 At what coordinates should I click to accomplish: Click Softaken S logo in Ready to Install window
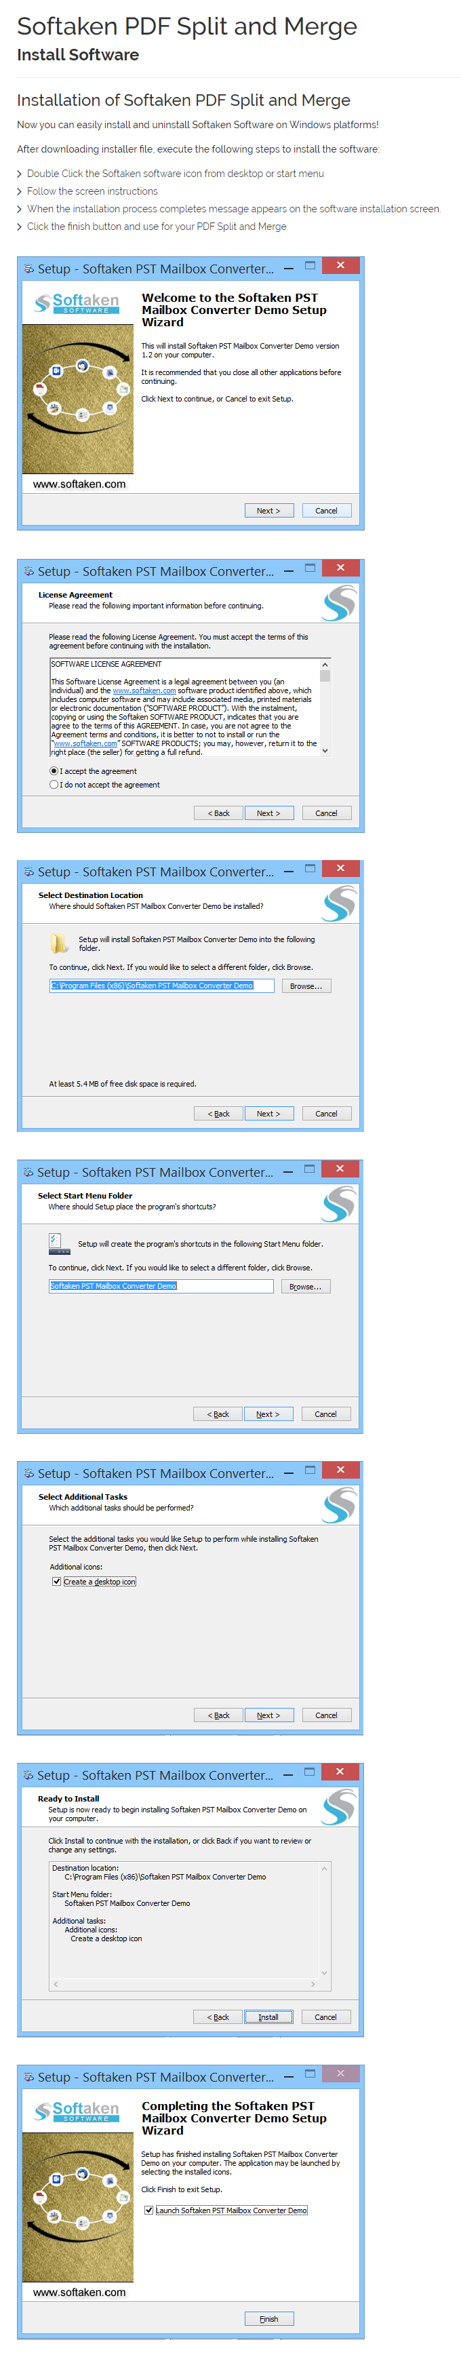(x=338, y=1806)
